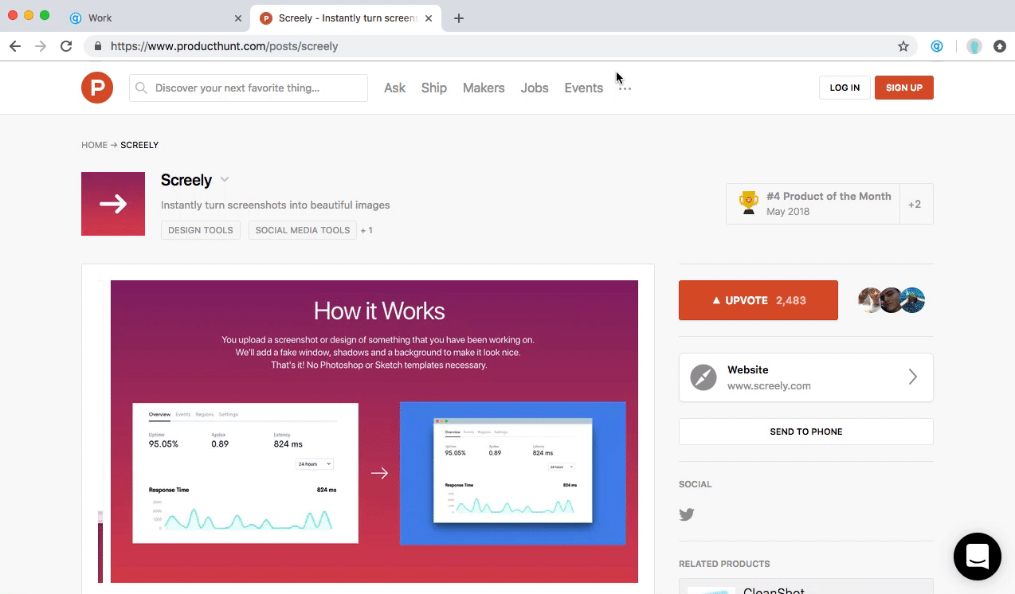Click the macOS minimize window button

click(29, 16)
